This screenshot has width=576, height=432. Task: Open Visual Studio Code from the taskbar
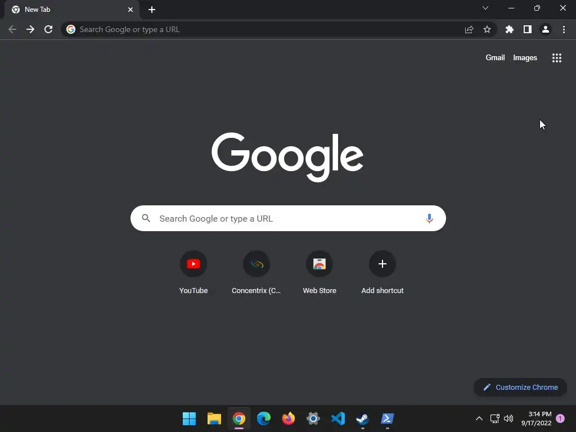pos(338,418)
